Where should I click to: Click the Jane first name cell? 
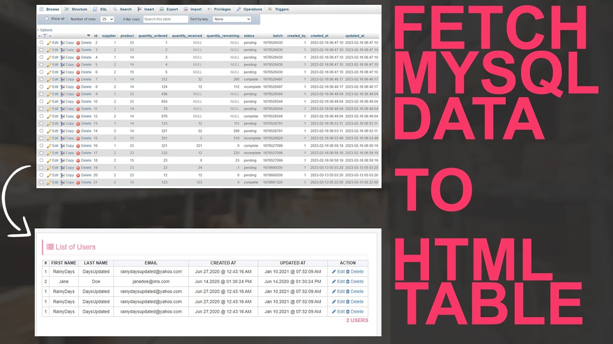coord(64,281)
